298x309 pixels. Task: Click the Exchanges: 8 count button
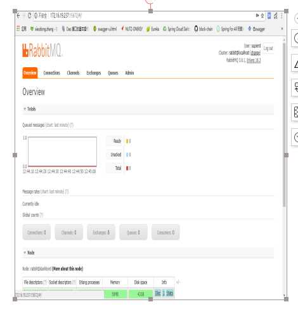[101, 232]
